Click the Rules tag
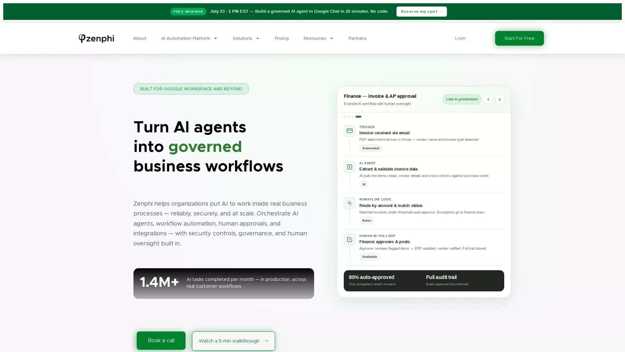 coord(367,221)
